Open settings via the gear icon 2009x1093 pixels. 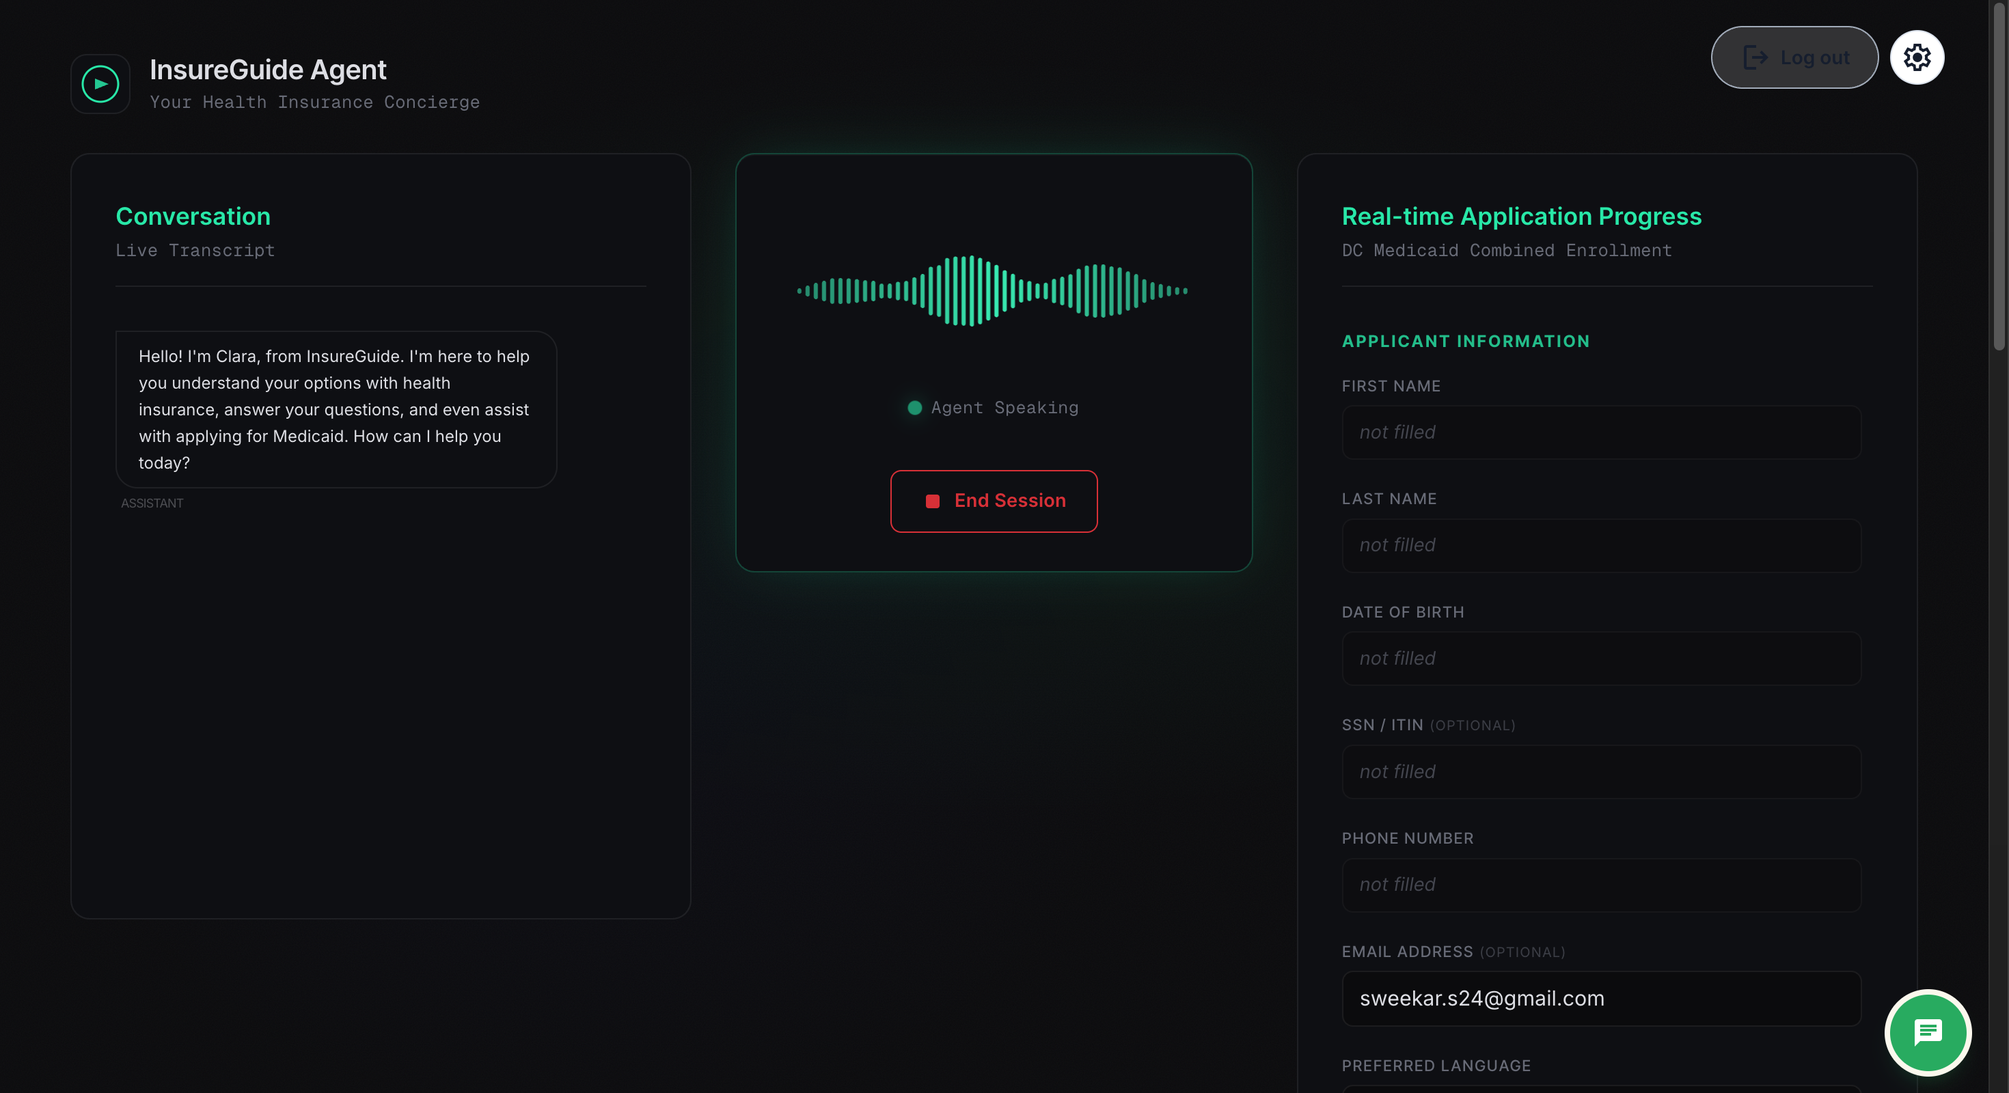[1916, 57]
